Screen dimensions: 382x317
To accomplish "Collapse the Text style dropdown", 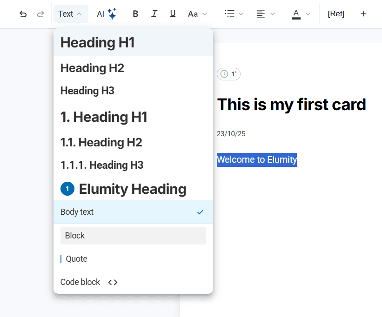I will (x=70, y=14).
